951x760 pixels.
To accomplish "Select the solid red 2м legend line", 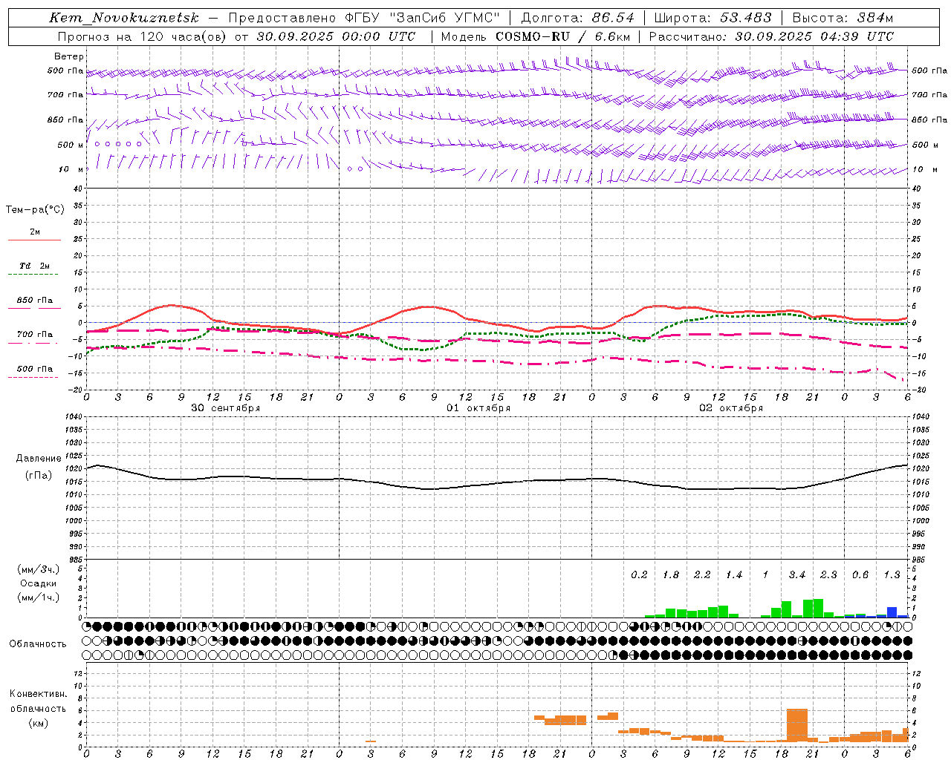I will point(34,240).
